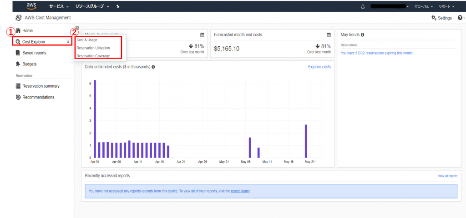Expand the Cost Explorer sidebar item
This screenshot has width=466, height=218.
(x=42, y=42)
